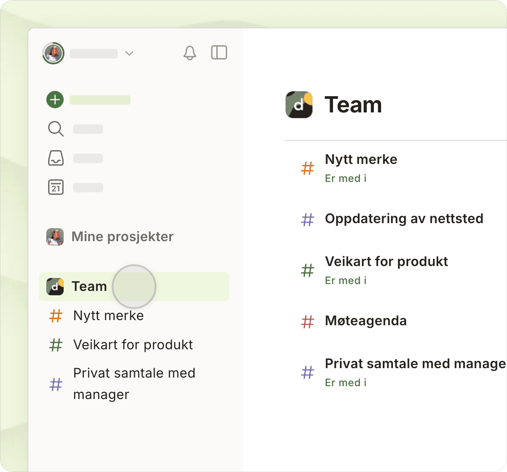Open Møteagenda project
The height and width of the screenshot is (472, 507).
click(x=366, y=321)
